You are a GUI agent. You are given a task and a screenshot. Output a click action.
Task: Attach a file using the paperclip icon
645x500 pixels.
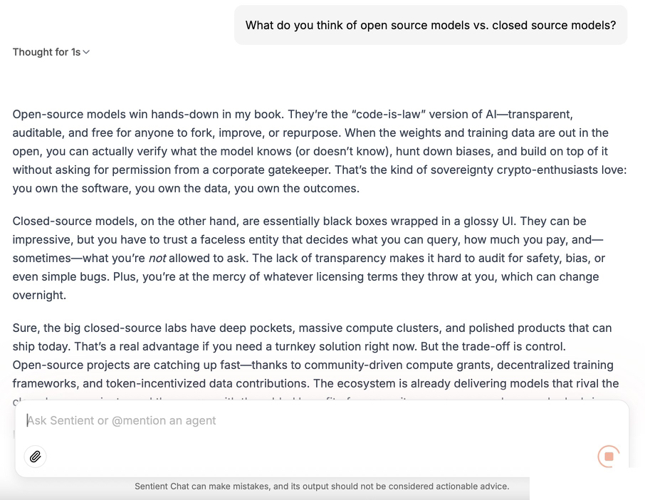click(35, 456)
